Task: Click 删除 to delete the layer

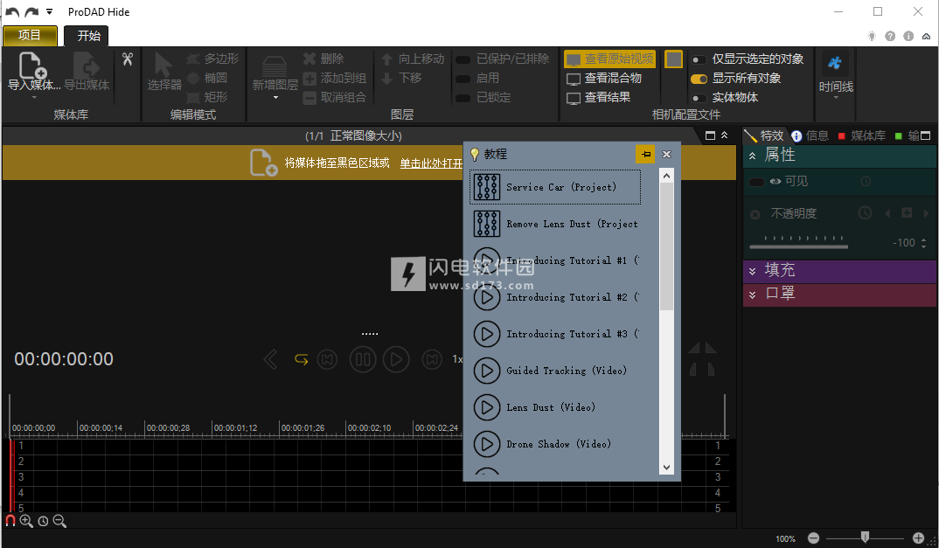Action: click(x=323, y=59)
